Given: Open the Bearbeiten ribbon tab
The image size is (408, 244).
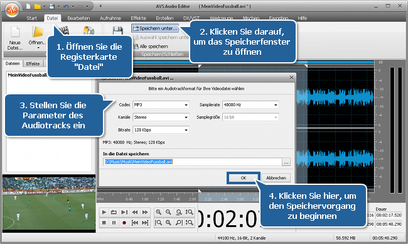Looking at the screenshot, I should [78, 18].
